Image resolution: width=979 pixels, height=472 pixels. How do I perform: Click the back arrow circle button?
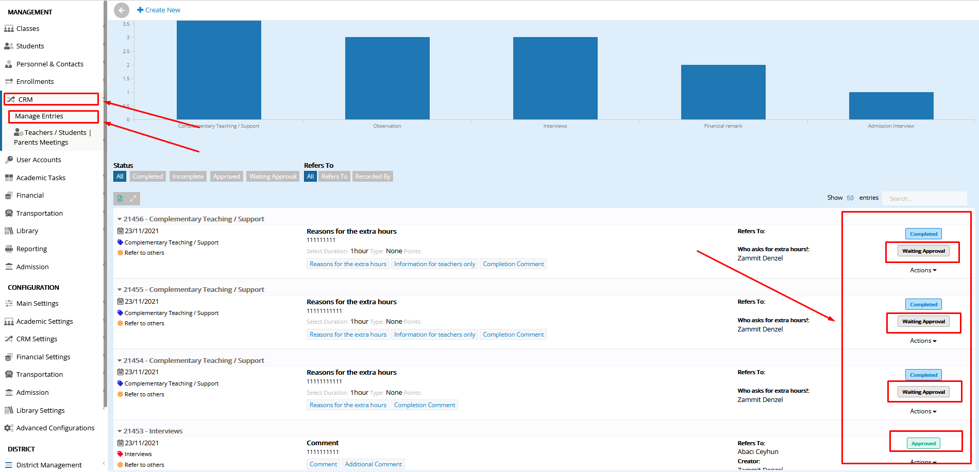click(122, 10)
